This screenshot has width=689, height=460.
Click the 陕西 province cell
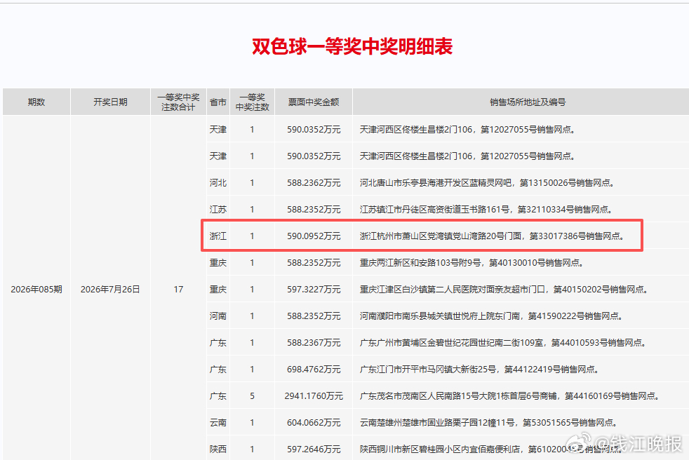coord(218,449)
